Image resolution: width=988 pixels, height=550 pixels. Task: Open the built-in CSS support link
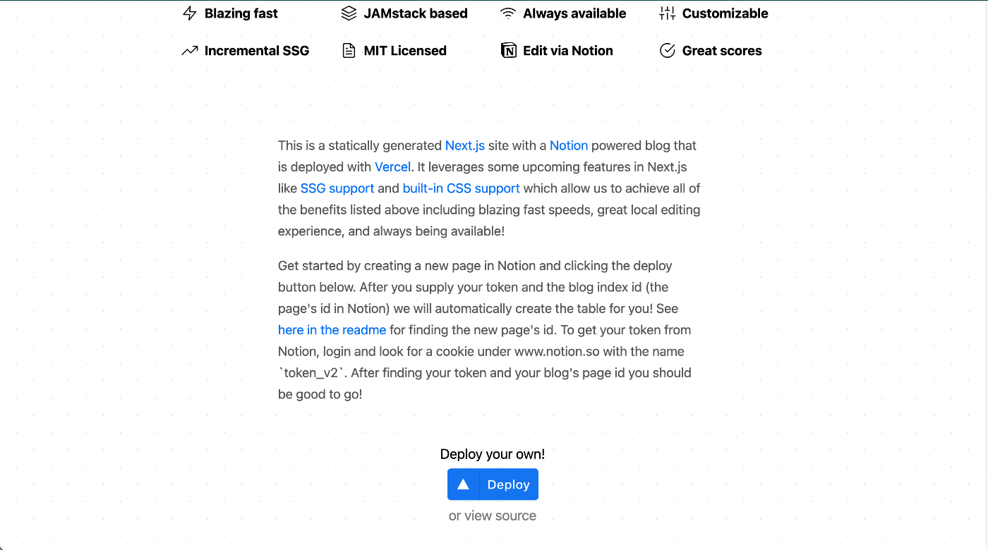coord(461,188)
